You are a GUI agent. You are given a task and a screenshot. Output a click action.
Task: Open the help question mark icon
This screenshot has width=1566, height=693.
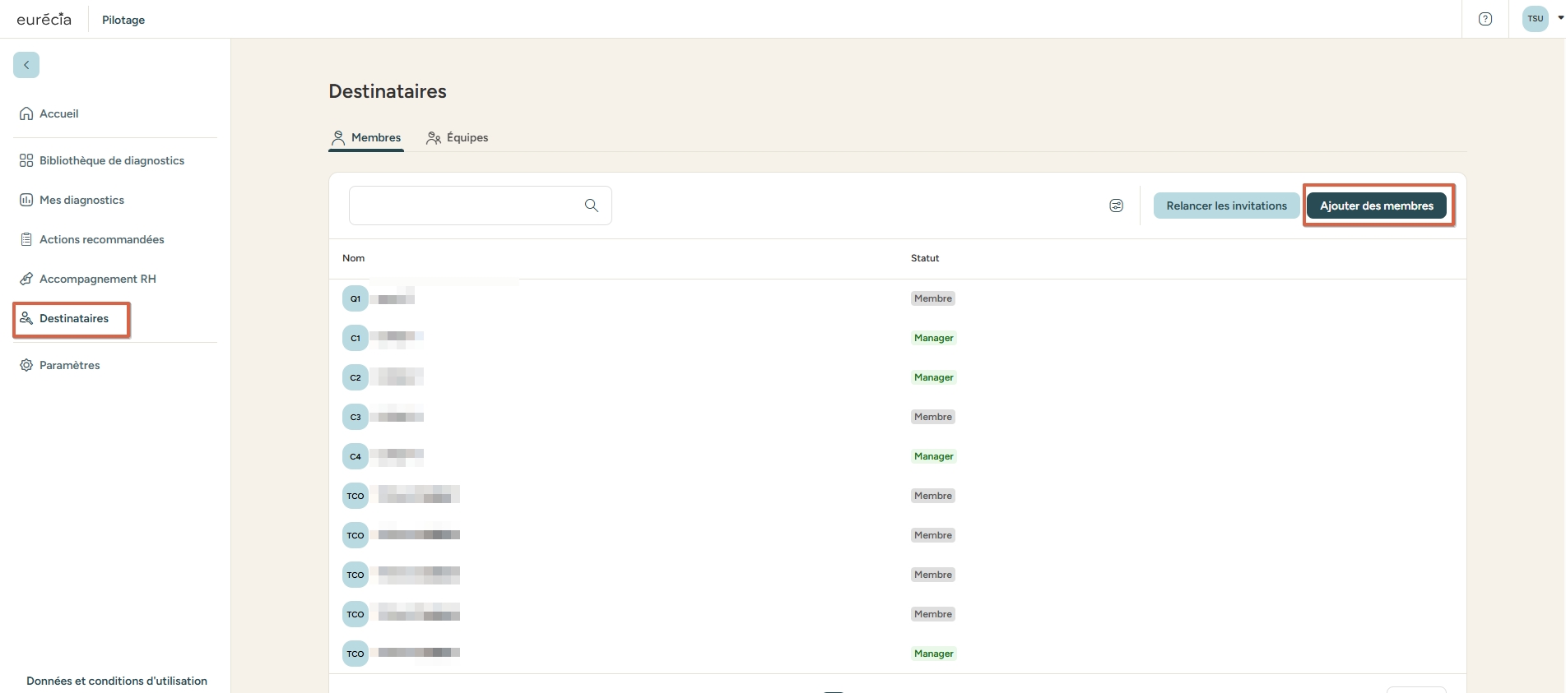coord(1485,19)
